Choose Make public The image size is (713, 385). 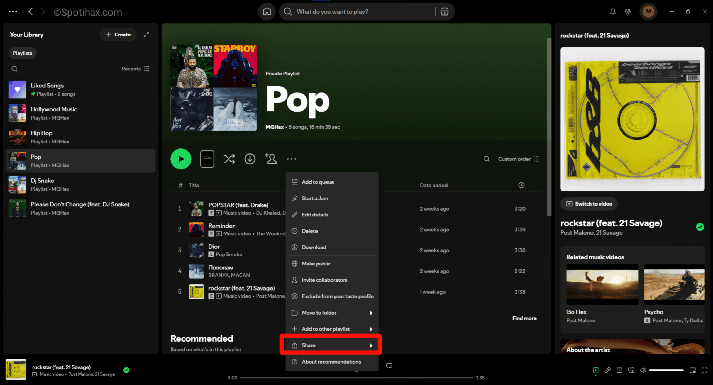332,264
